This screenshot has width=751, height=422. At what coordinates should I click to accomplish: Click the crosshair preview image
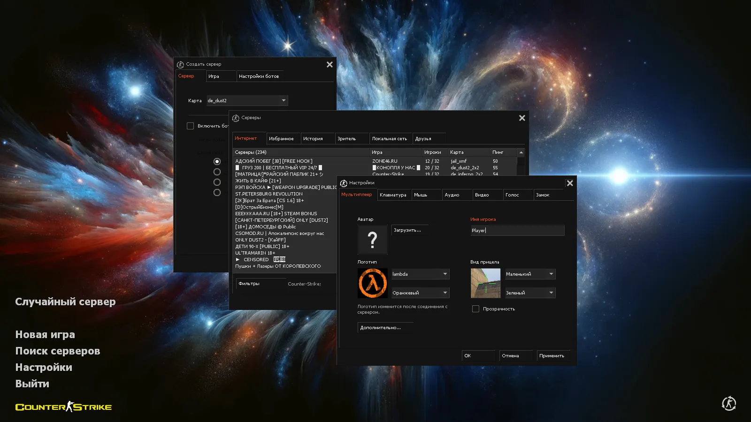click(x=486, y=283)
